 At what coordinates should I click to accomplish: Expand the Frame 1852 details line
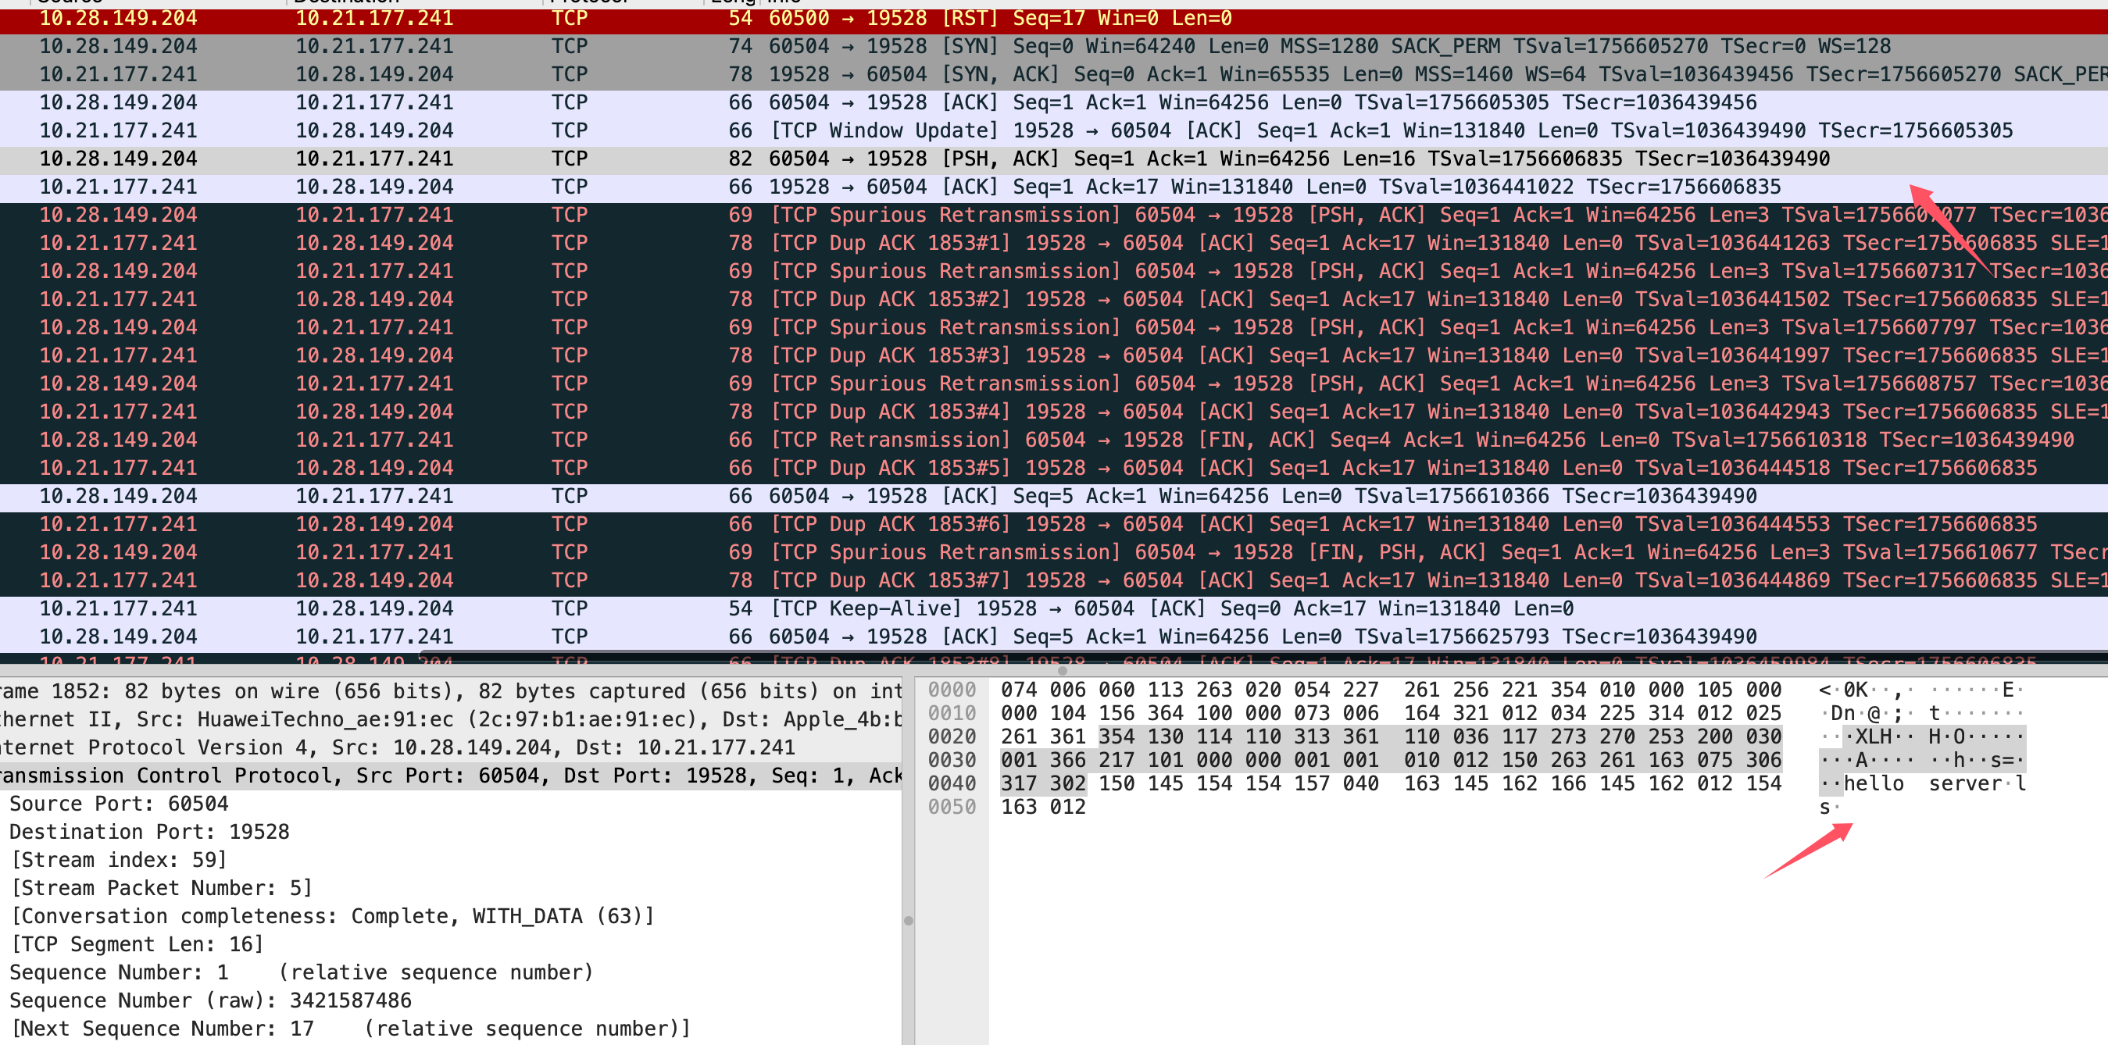(409, 691)
